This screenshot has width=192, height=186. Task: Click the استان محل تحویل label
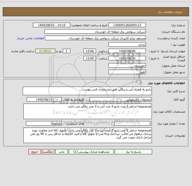[x=173, y=66]
